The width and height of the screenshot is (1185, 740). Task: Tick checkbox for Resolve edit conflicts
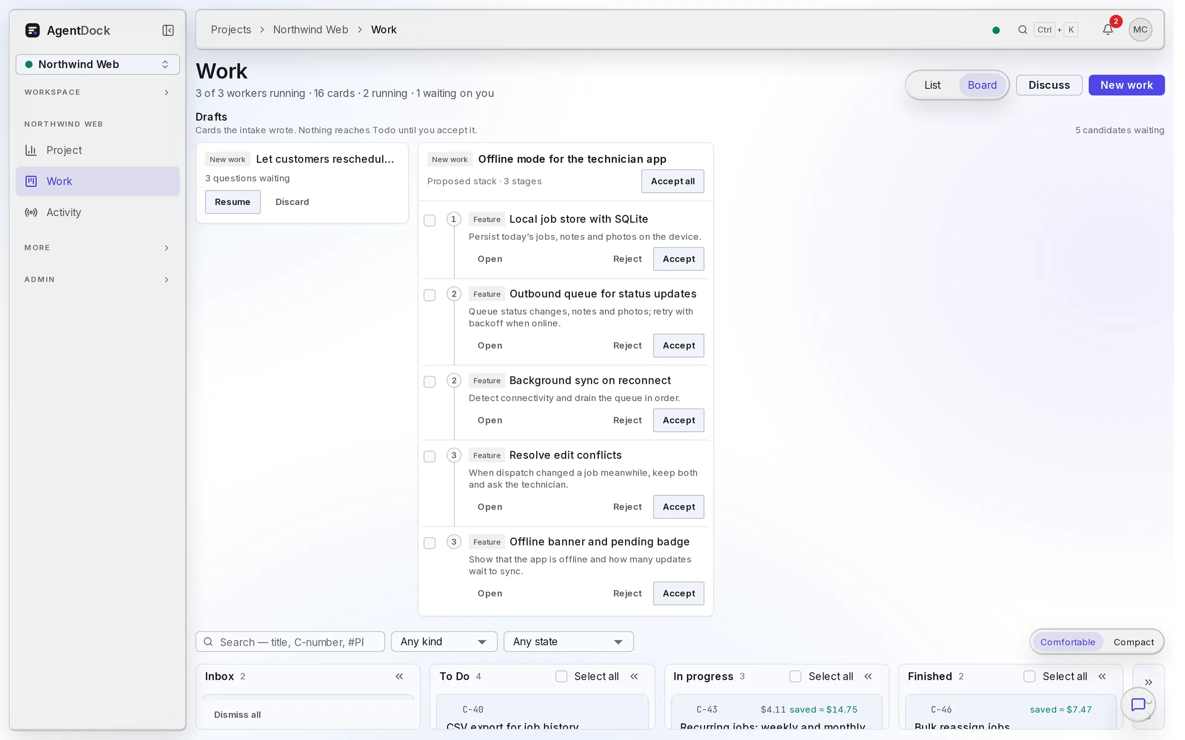pyautogui.click(x=430, y=456)
